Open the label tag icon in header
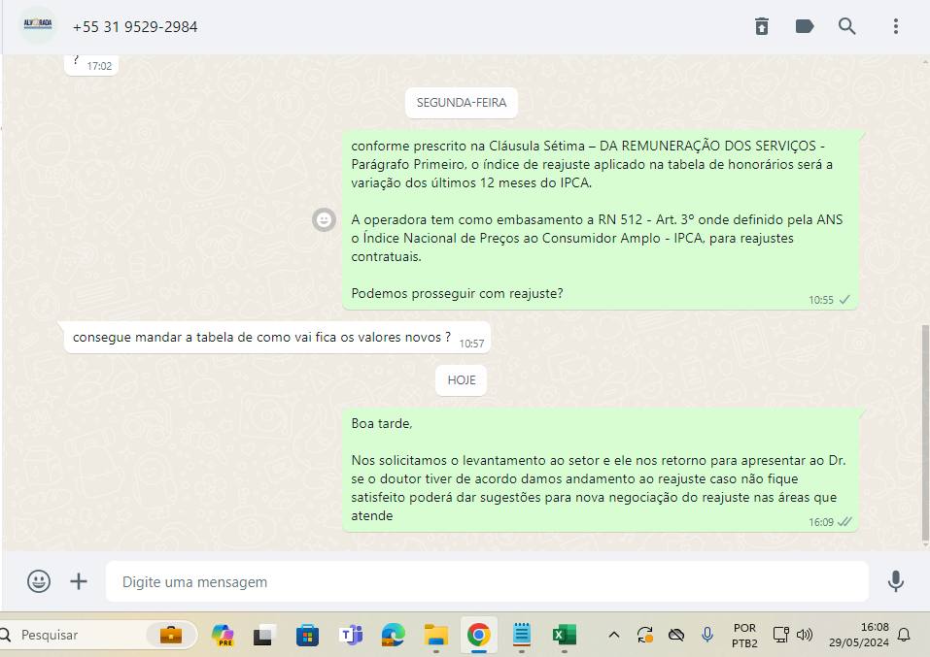This screenshot has height=657, width=930. [805, 26]
